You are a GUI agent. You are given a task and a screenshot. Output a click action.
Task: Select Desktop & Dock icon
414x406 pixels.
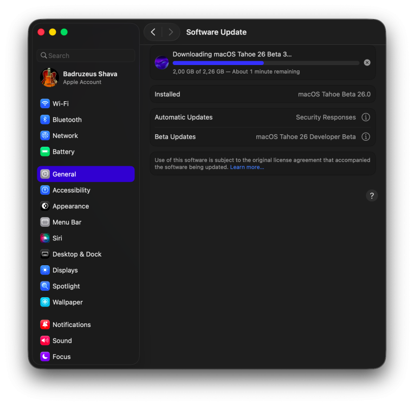pos(45,254)
